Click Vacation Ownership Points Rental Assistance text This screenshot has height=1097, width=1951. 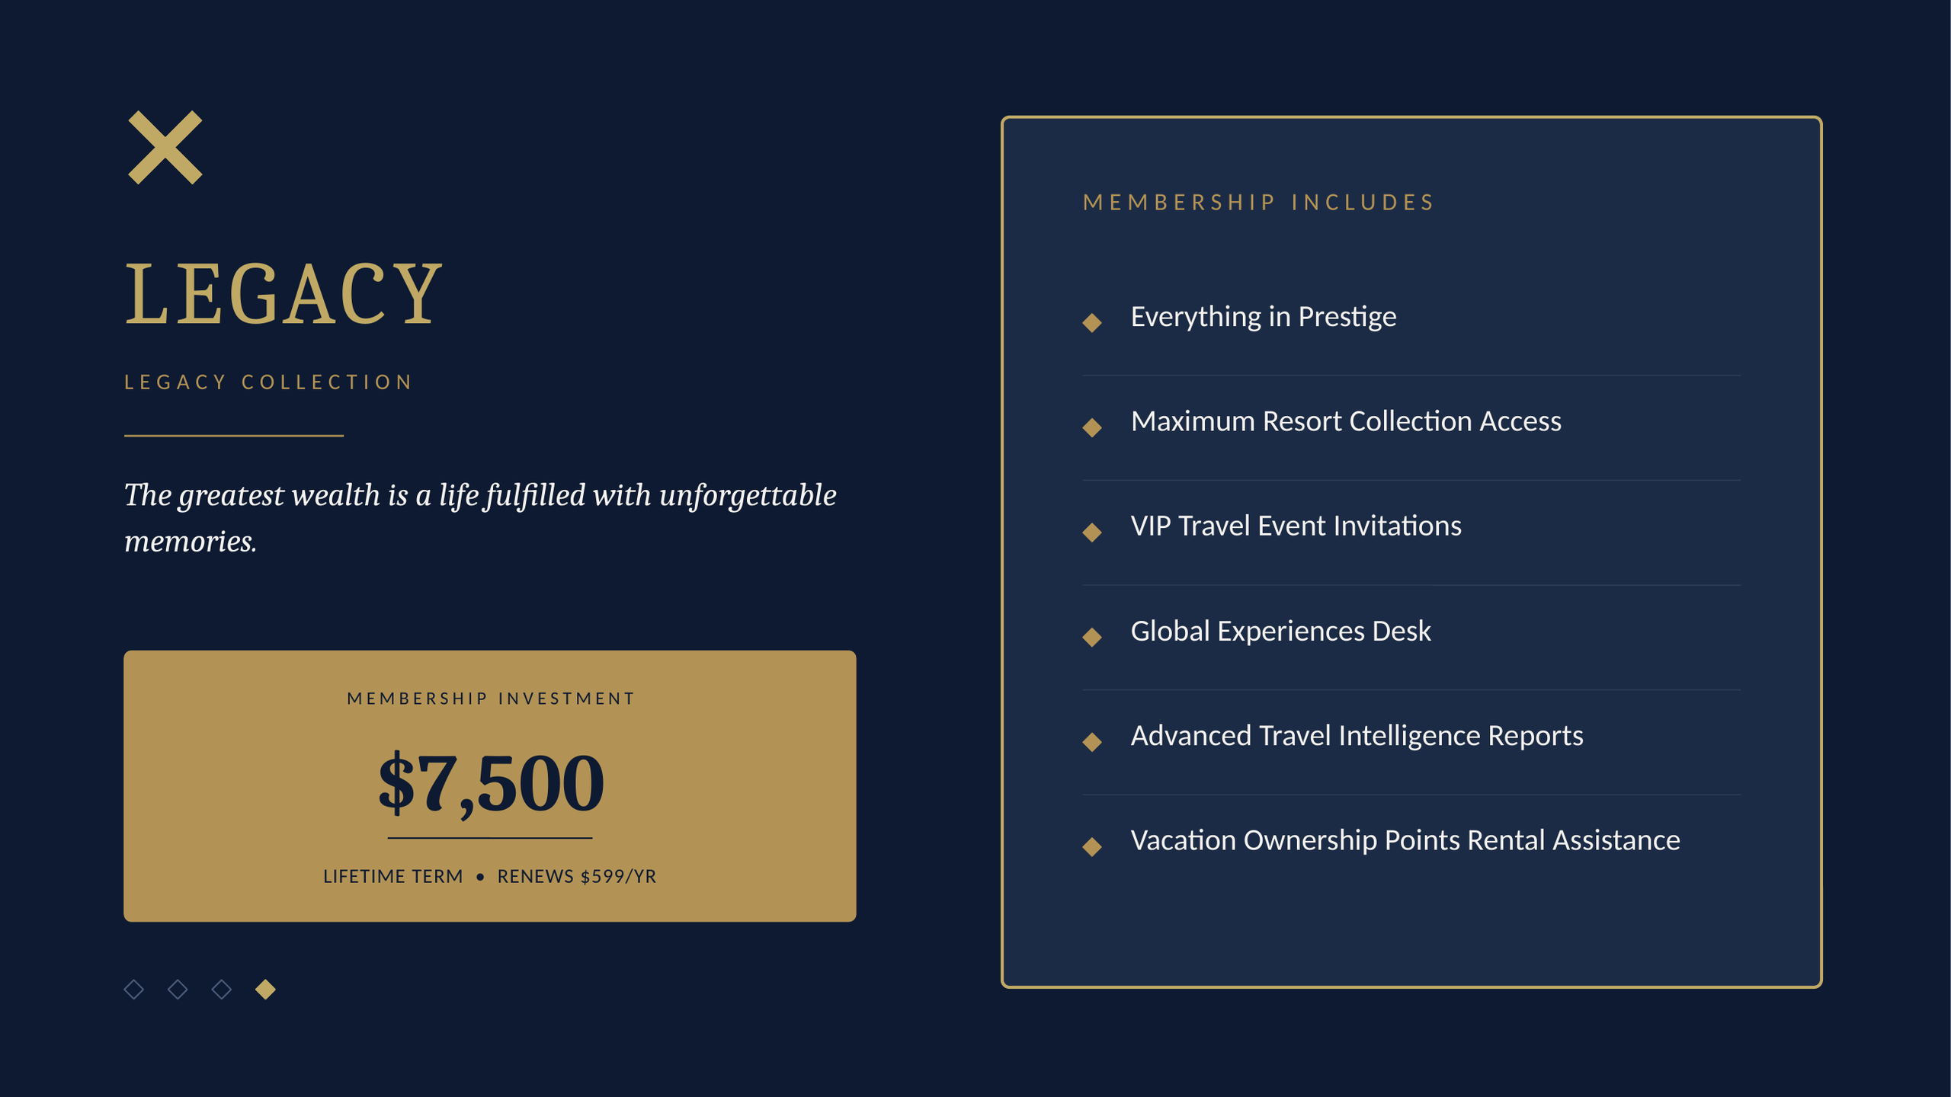click(x=1405, y=840)
